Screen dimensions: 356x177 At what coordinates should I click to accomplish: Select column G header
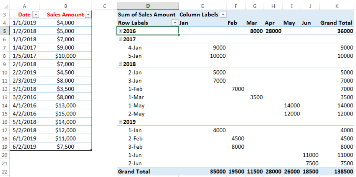pos(254,6)
